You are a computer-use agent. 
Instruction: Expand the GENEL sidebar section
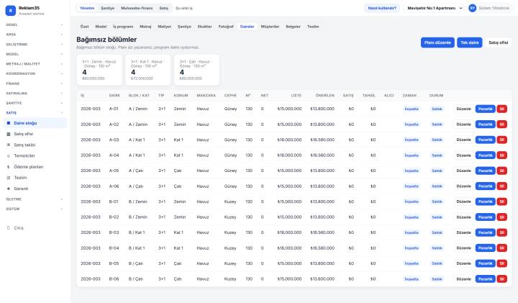35,24
